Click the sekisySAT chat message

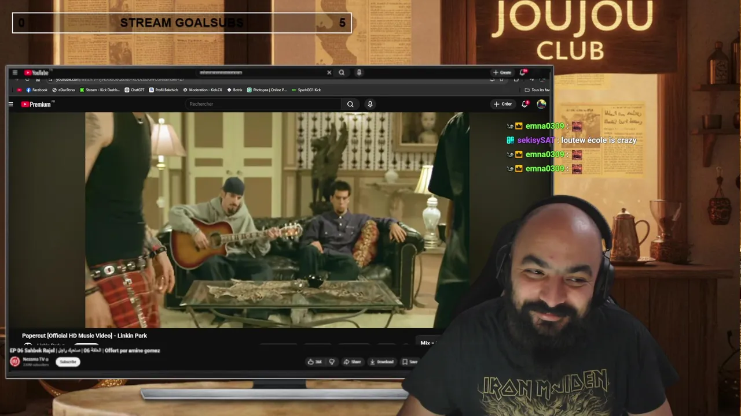click(x=571, y=140)
